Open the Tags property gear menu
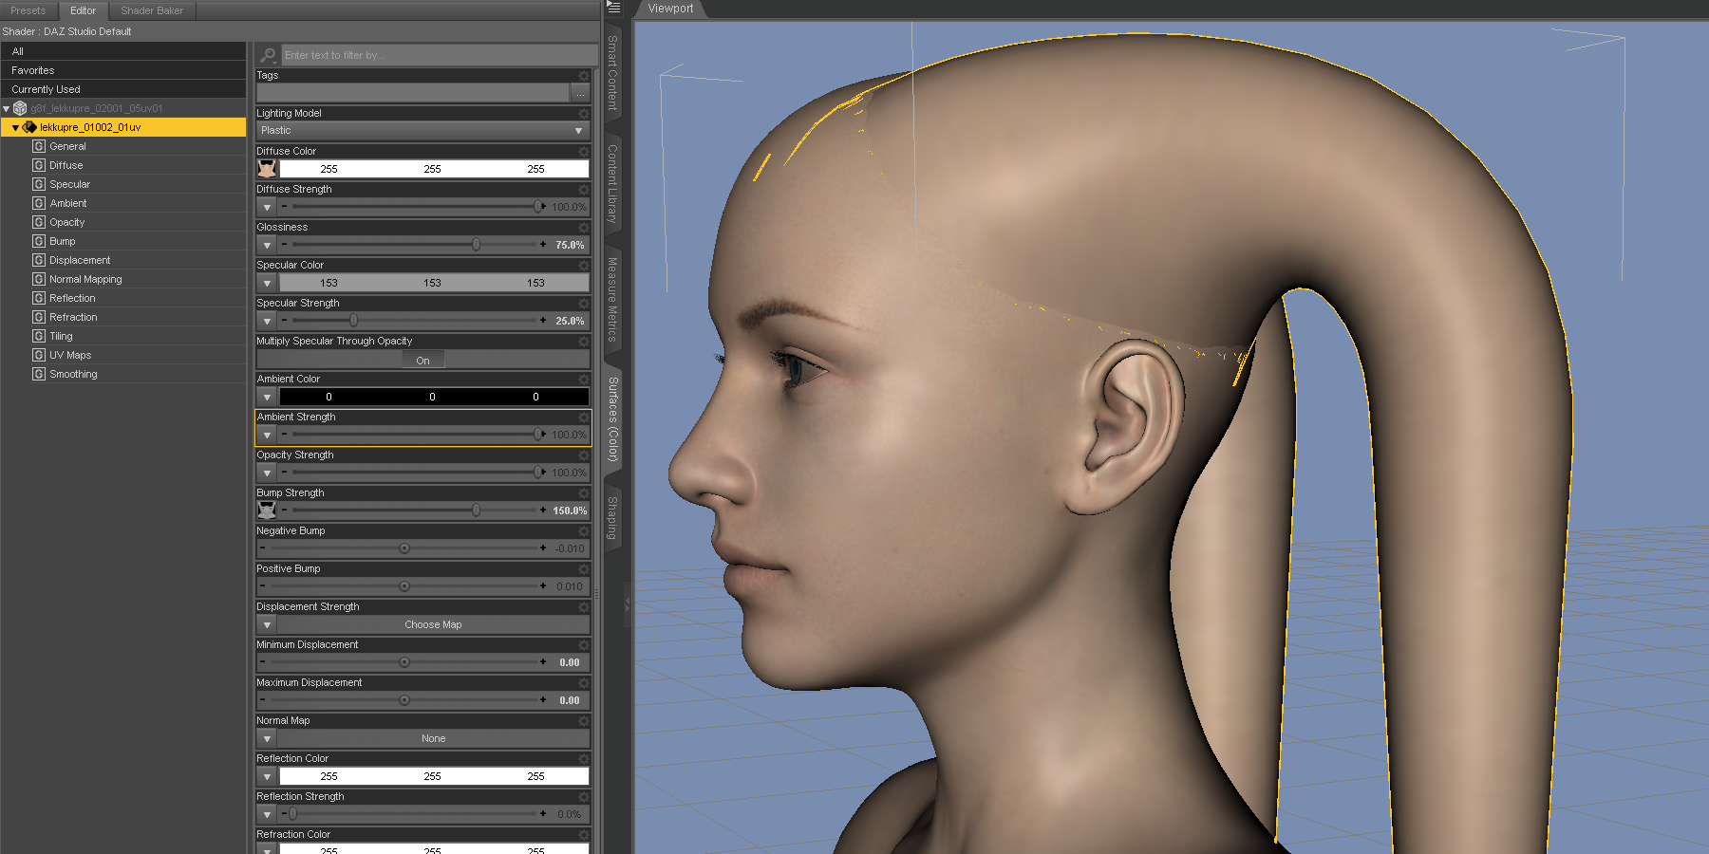1709x854 pixels. [584, 76]
